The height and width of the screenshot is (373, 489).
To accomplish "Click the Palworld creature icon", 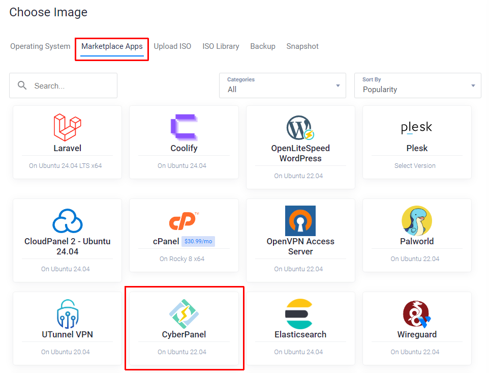I will click(x=417, y=221).
